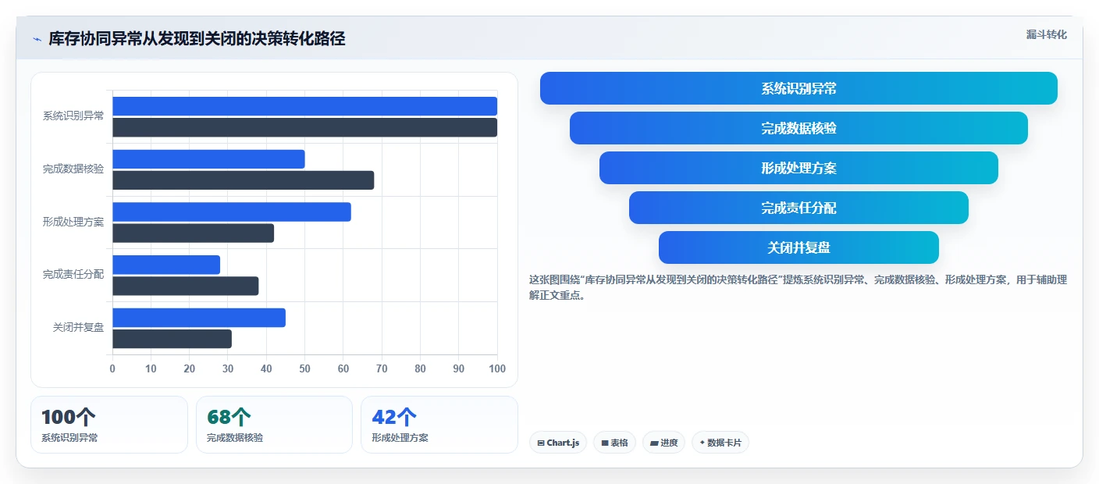Click the sparkle icon in the 数据卡片 chip

coord(702,443)
